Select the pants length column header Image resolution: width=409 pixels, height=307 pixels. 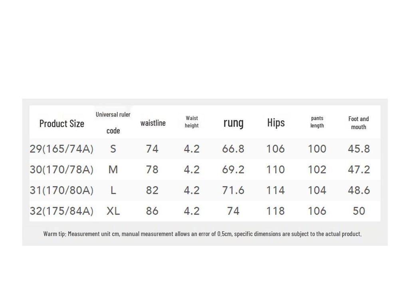(317, 122)
